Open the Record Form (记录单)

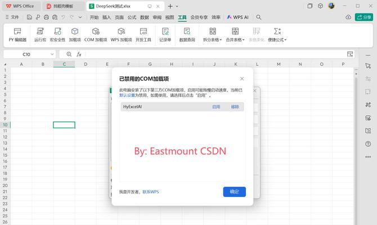point(165,35)
